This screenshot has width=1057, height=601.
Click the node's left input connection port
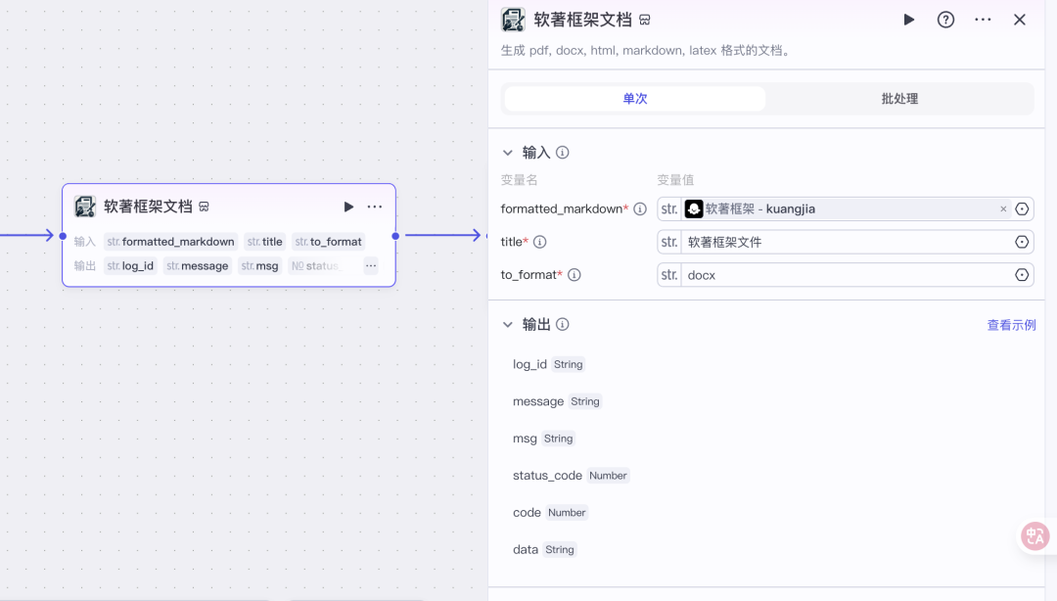pyautogui.click(x=63, y=236)
